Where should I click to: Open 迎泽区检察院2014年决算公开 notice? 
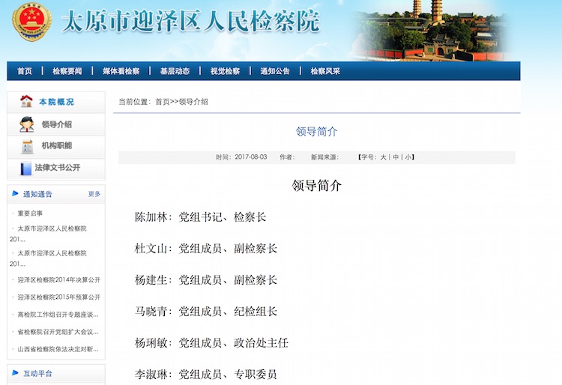(x=58, y=279)
